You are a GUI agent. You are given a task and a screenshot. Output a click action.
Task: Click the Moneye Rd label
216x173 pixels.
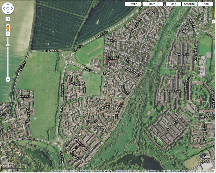click(114, 57)
